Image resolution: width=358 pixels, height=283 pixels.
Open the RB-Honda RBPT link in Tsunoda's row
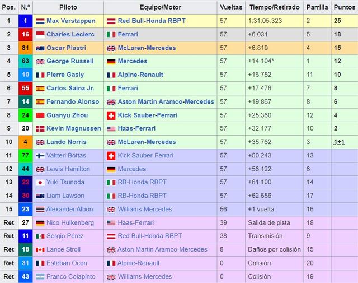pos(142,182)
